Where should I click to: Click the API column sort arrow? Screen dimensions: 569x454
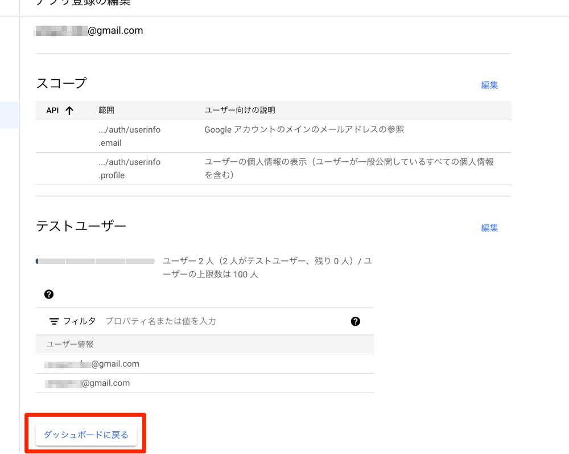68,111
